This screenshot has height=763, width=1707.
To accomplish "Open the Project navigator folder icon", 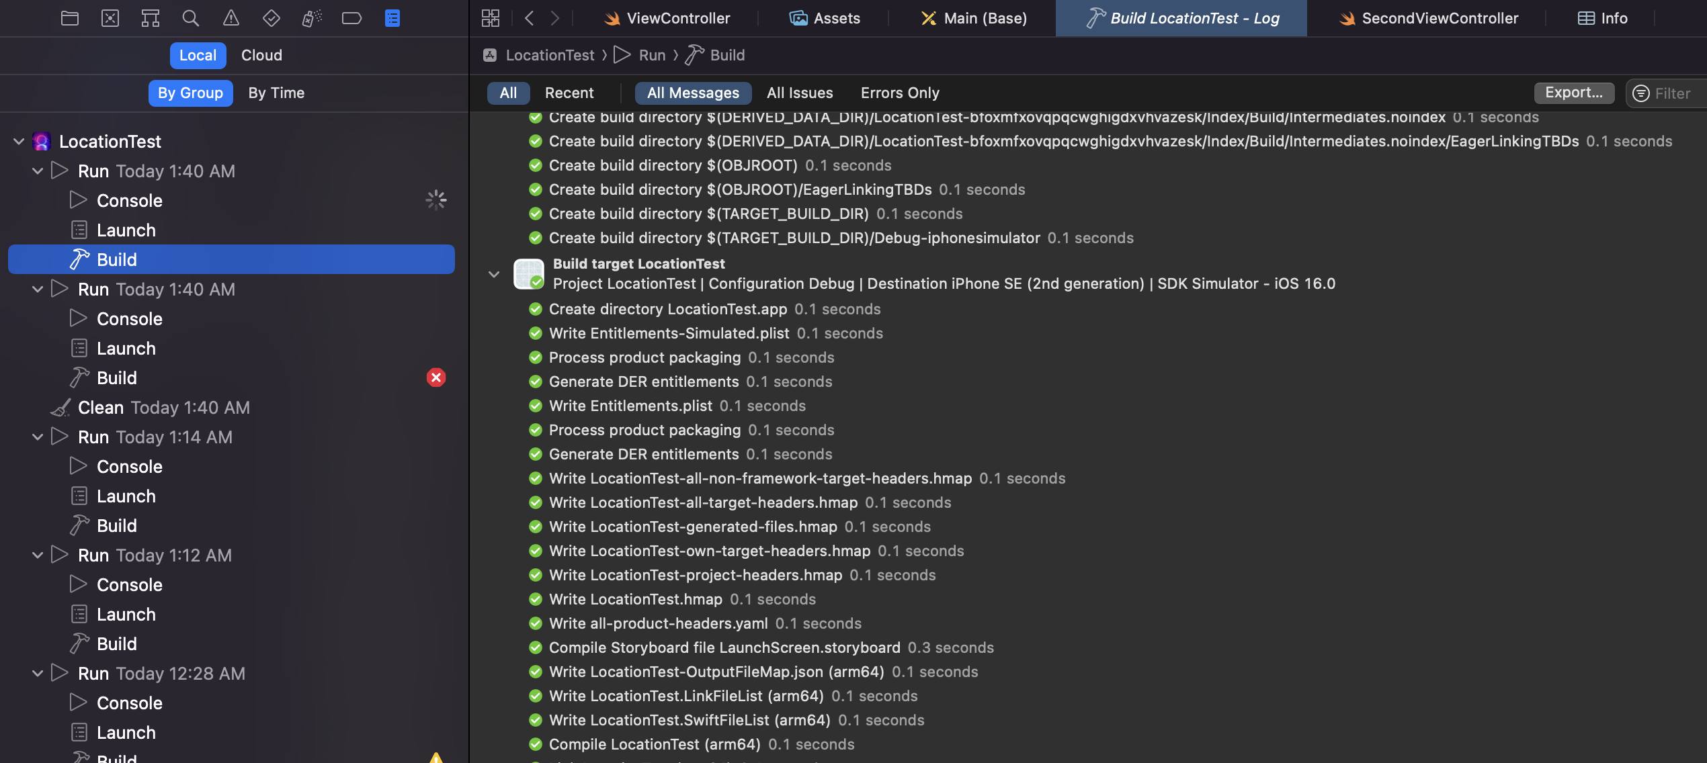I will [x=70, y=18].
